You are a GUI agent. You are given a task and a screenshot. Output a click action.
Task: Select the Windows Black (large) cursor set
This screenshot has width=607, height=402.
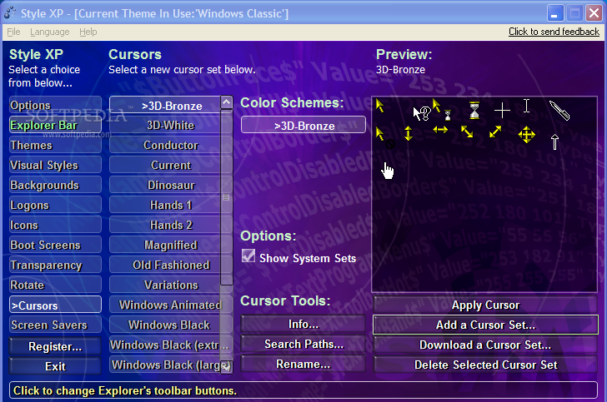[165, 365]
